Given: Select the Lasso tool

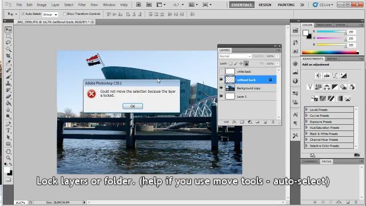Looking at the screenshot, I should coord(9,43).
